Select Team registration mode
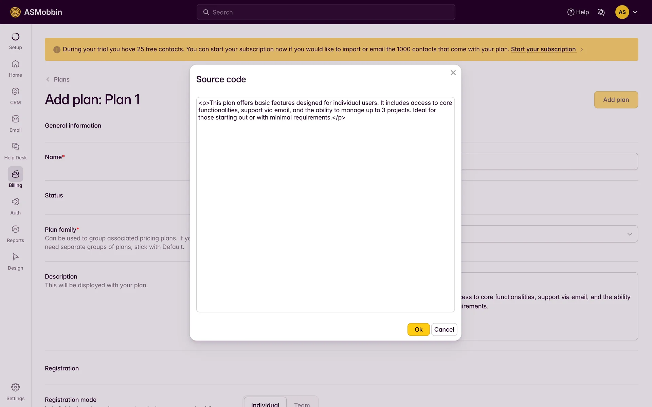The width and height of the screenshot is (652, 407). (x=302, y=404)
